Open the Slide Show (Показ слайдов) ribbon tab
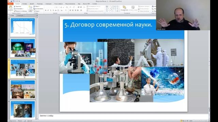This screenshot has width=218, height=122. click(58, 4)
